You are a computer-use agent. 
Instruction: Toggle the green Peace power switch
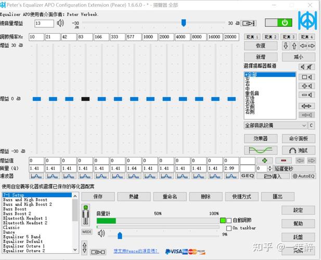(x=278, y=22)
